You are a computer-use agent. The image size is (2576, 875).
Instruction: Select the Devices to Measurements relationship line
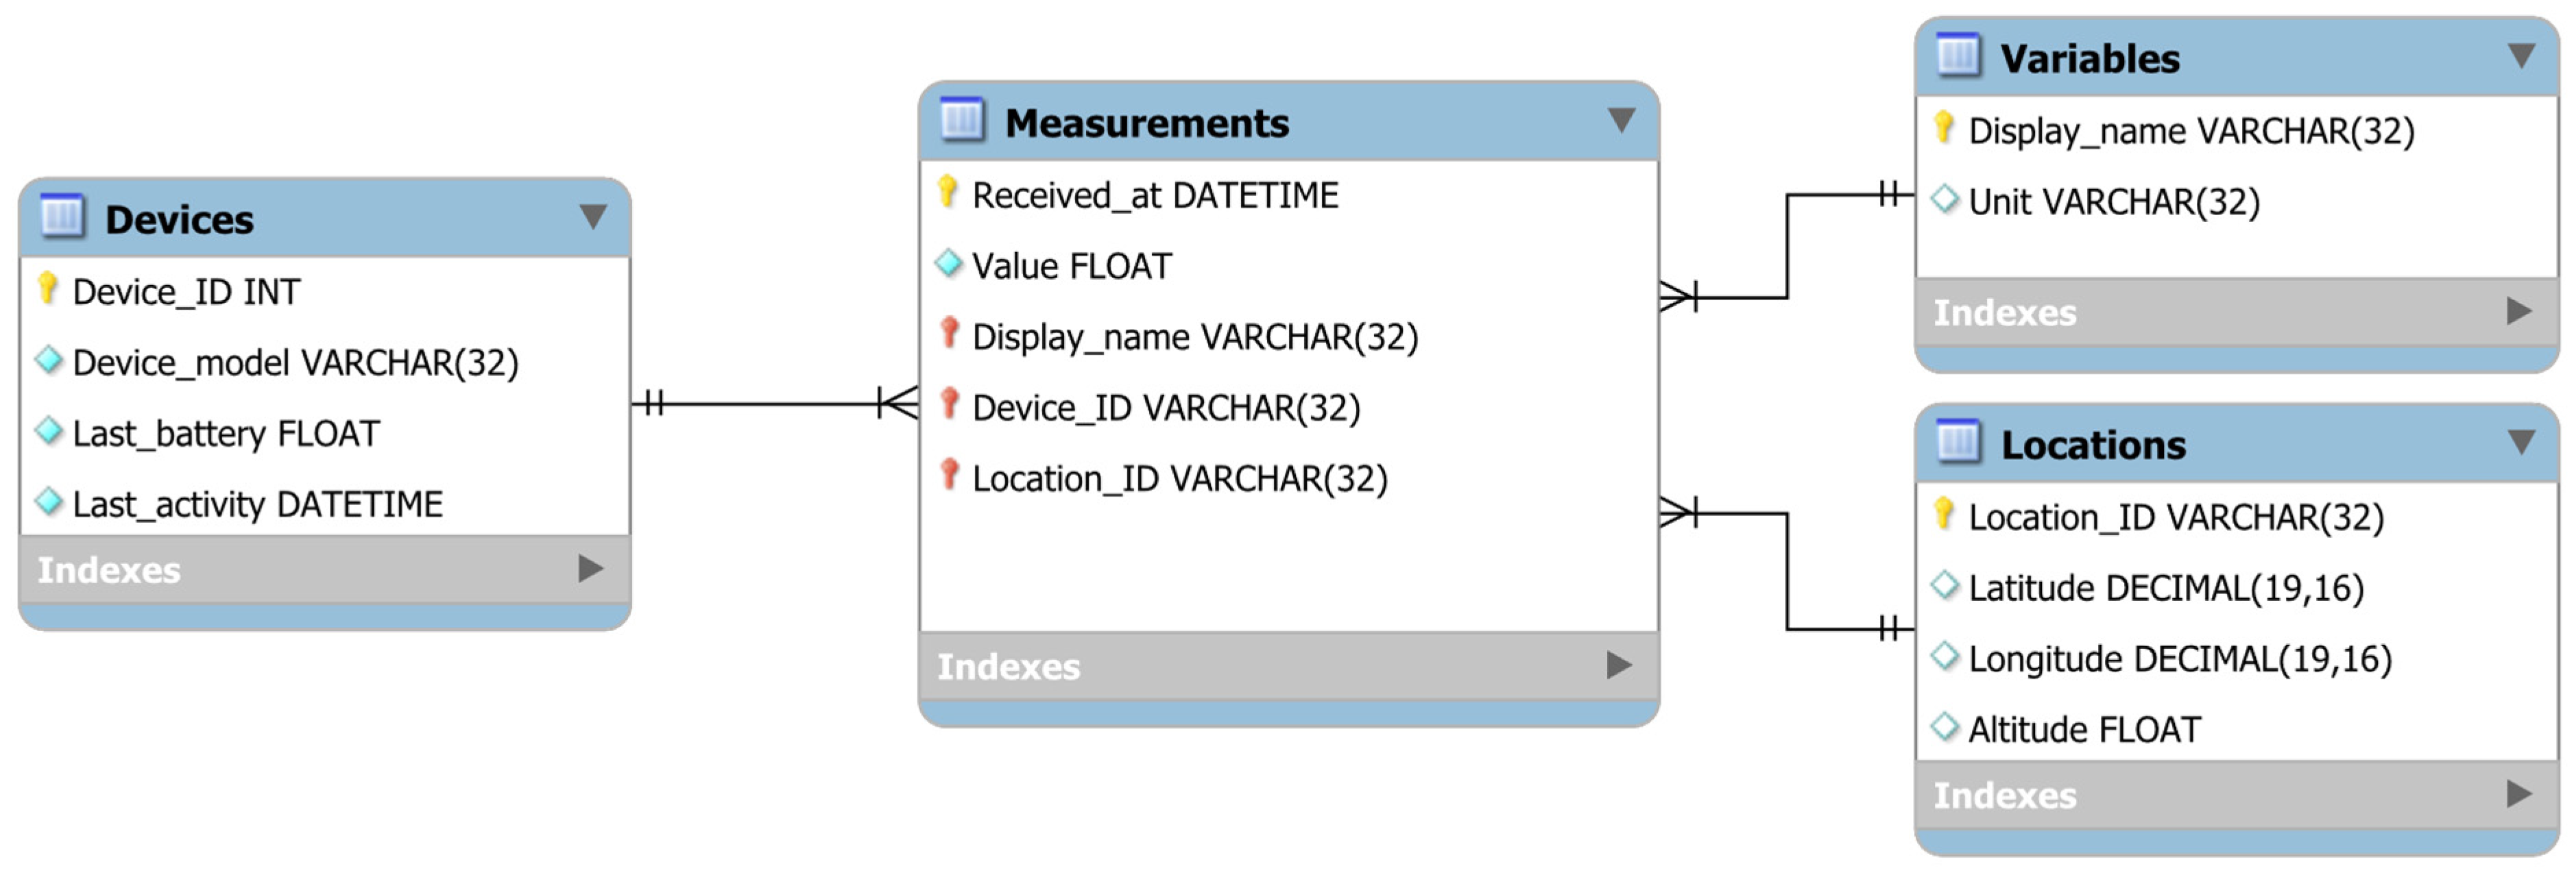(x=770, y=404)
